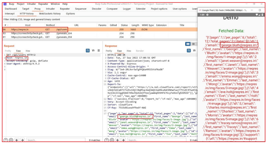Sort by the MIME type column header
This screenshot has width=268, height=144.
coord(148,25)
